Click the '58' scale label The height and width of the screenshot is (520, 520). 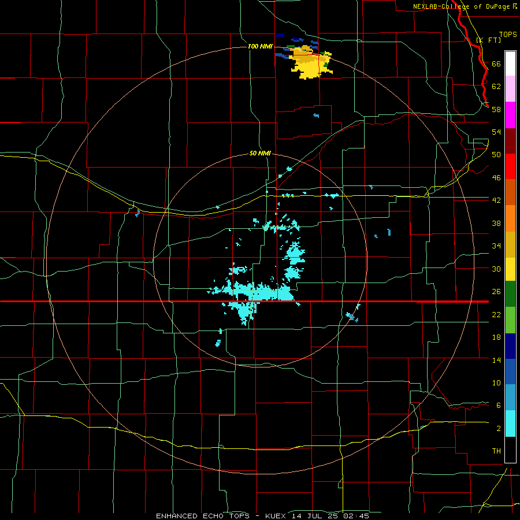click(496, 109)
